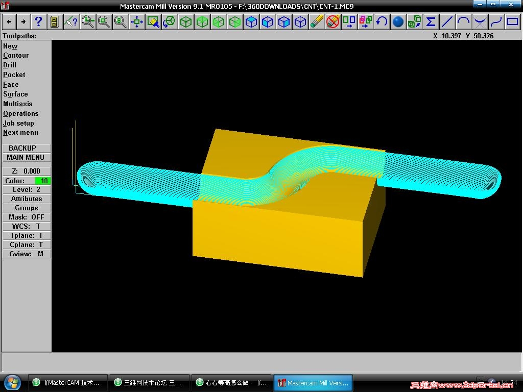Start dynamic spin with rotating cube icon

pos(169,22)
